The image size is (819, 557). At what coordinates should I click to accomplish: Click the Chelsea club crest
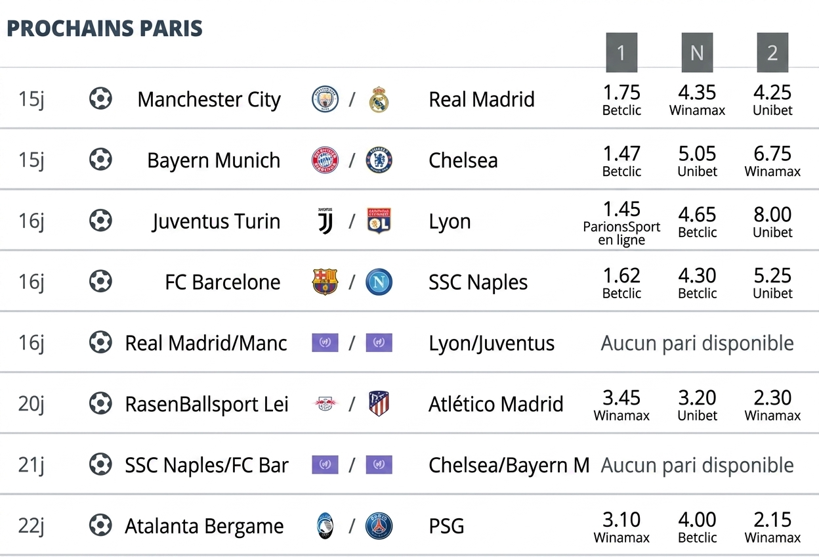coord(379,160)
